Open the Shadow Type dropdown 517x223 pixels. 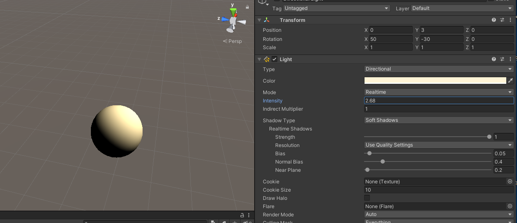tap(439, 120)
